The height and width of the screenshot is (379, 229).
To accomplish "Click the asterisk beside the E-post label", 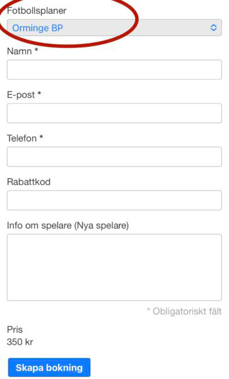I will point(39,93).
